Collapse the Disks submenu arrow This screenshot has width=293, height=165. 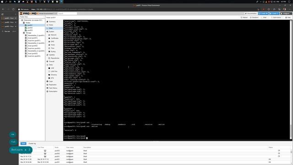(61, 65)
